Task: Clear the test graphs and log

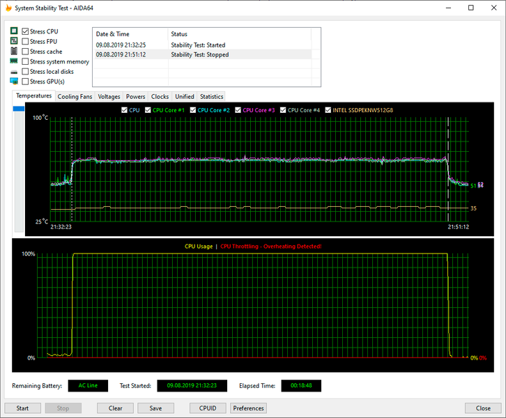Action: (115, 408)
